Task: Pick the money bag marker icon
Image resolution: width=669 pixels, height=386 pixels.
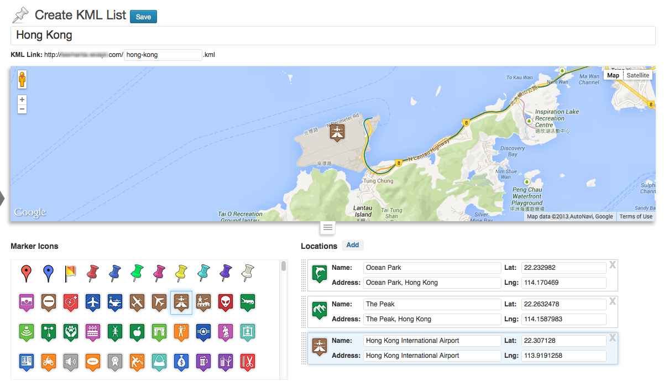Action: pos(181,362)
